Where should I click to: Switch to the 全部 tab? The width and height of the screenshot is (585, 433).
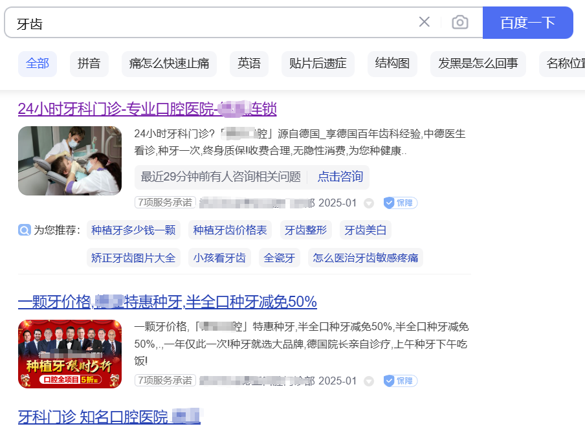point(37,63)
